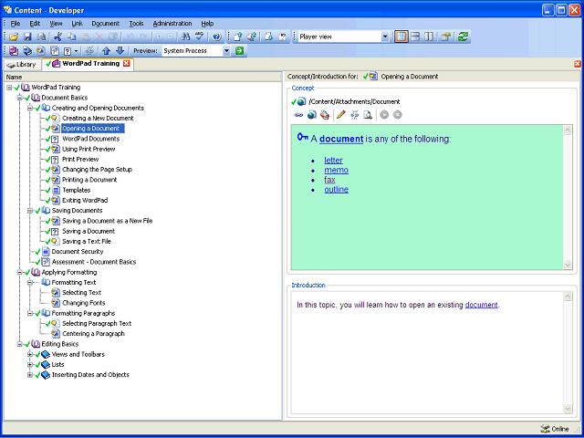
Task: Collapse the WordPad Training root node
Action: point(9,88)
